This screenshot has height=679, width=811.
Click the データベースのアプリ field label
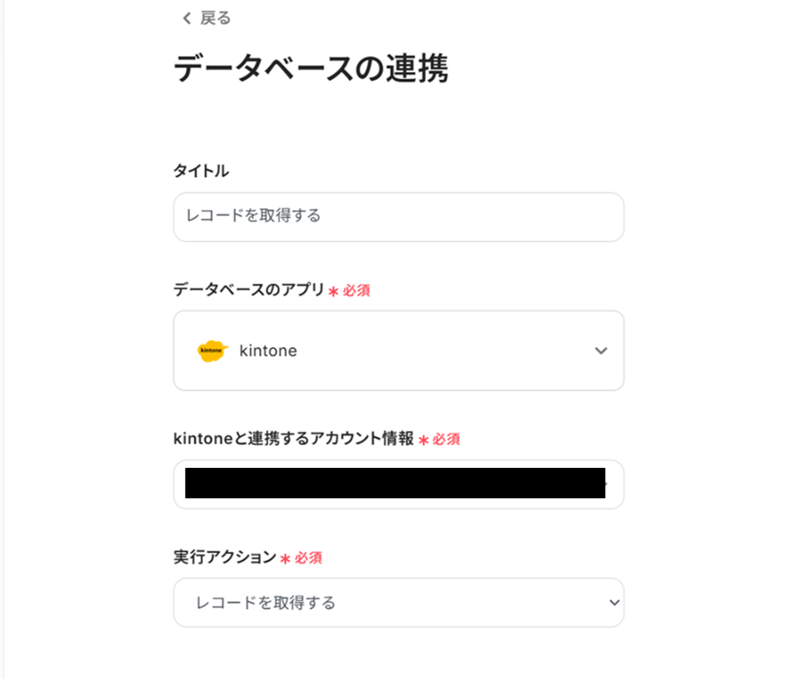point(249,290)
